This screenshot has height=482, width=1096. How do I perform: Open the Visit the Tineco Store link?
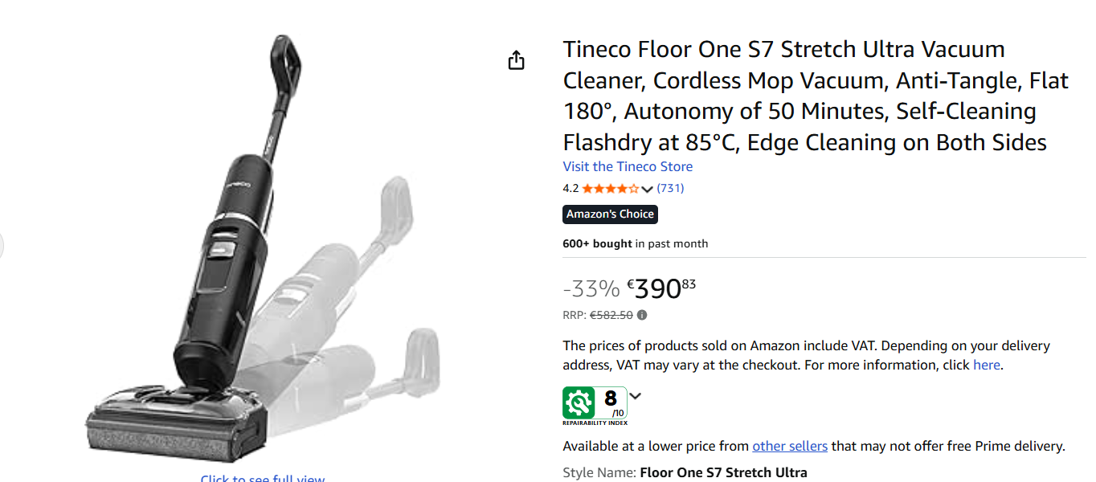(628, 166)
